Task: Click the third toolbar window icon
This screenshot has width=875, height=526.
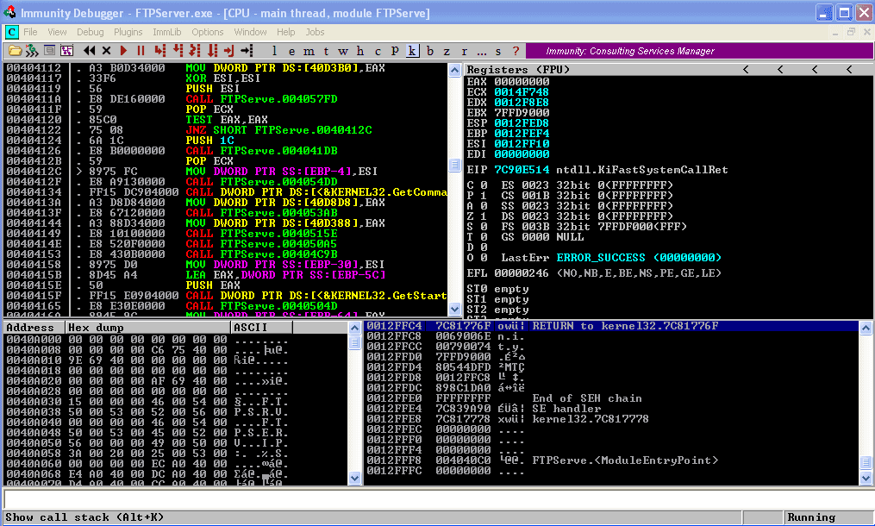Action: click(50, 51)
